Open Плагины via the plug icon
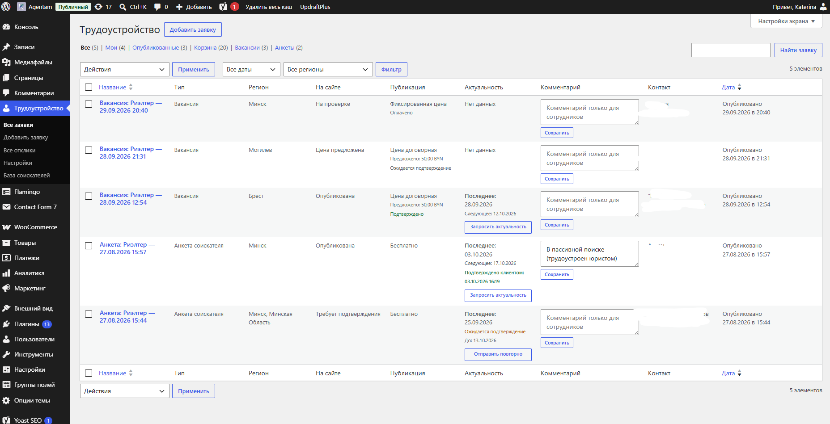Viewport: 830px width, 424px height. pyautogui.click(x=6, y=324)
